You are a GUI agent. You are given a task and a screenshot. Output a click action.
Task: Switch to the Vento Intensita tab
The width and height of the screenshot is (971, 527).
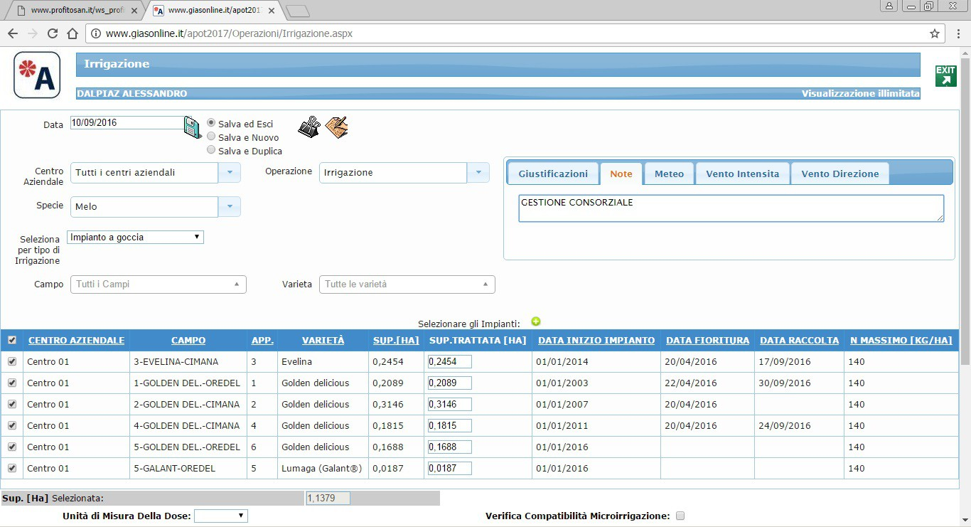point(743,174)
